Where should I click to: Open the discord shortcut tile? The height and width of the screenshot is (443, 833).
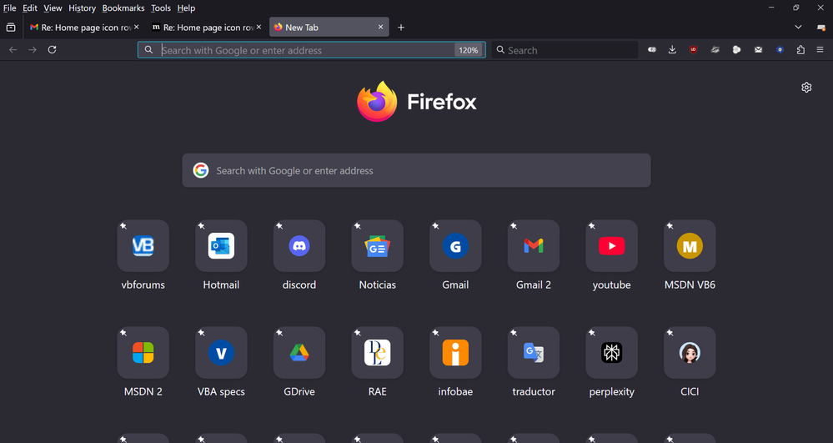click(299, 246)
